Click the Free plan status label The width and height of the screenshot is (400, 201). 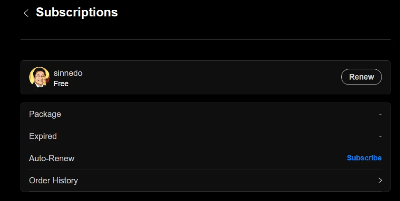click(61, 84)
